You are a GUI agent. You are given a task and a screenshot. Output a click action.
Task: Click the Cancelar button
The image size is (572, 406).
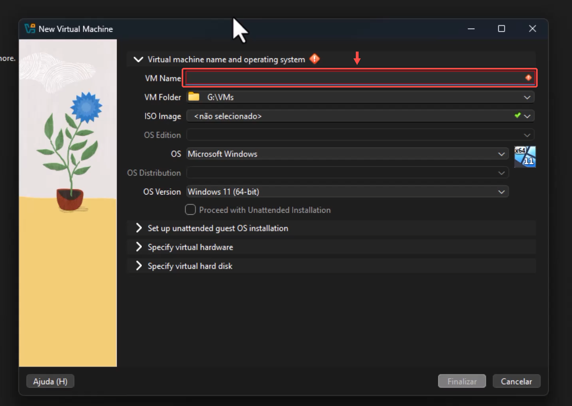pos(516,381)
